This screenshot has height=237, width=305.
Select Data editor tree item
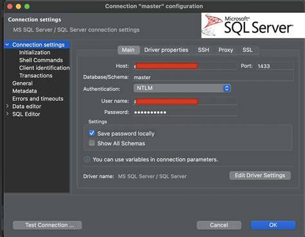27,107
